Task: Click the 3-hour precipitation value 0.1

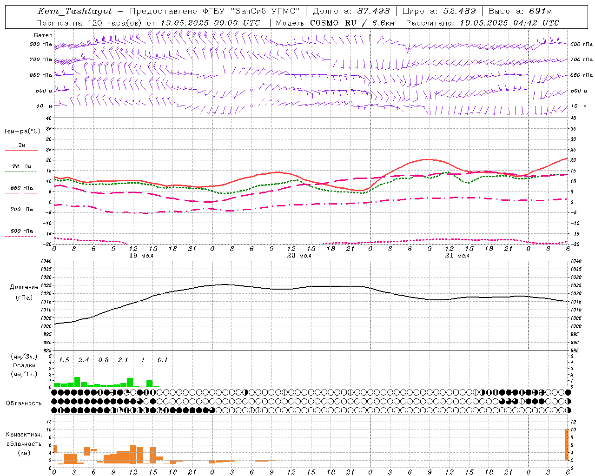Action: pos(162,360)
